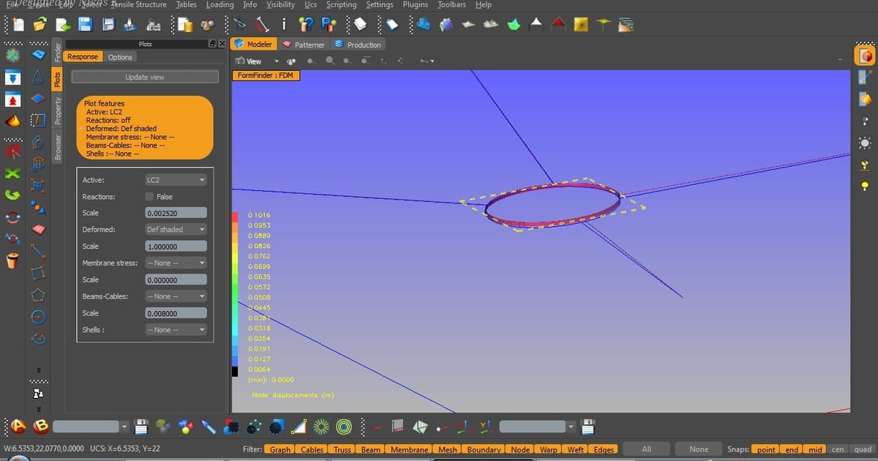Open the Deformed mode dropdown
This screenshot has width=878, height=461.
(176, 229)
